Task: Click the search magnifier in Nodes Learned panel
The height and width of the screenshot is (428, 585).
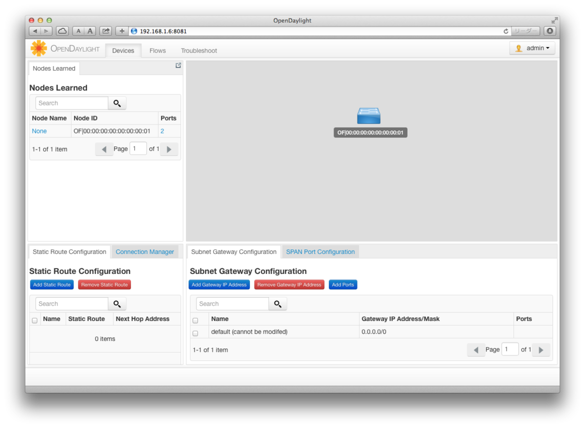Action: pyautogui.click(x=117, y=103)
